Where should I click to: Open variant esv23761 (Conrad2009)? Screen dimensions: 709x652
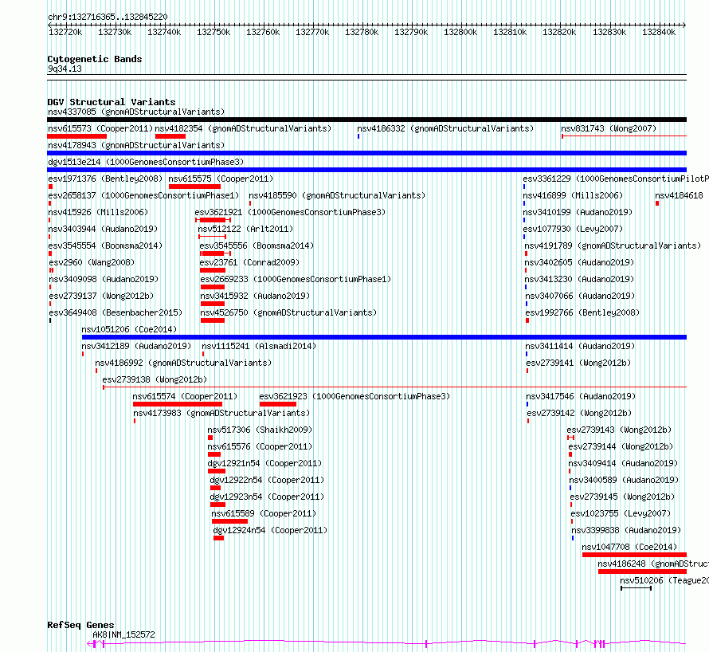click(x=249, y=262)
